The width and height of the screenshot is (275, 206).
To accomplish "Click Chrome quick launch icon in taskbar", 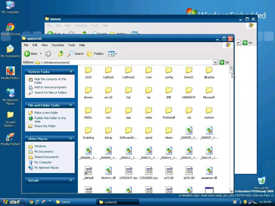I will 31,202.
